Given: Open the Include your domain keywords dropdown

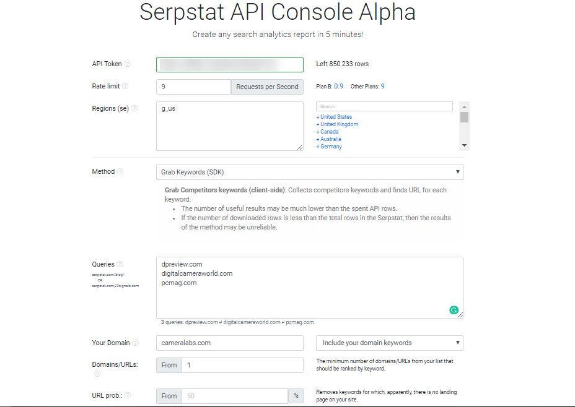Looking at the screenshot, I should coord(390,343).
